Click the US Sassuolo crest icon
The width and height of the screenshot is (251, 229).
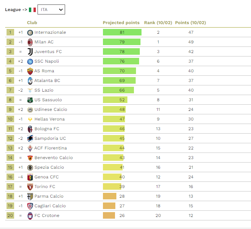click(x=30, y=100)
